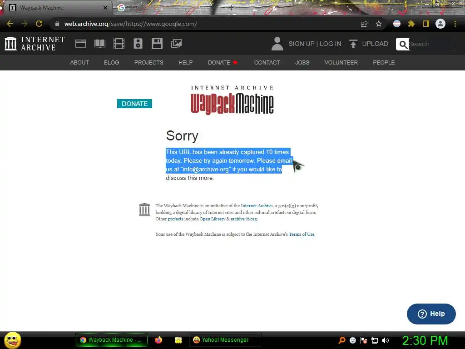The height and width of the screenshot is (349, 465).
Task: Go back to the previous page
Action: [10, 24]
